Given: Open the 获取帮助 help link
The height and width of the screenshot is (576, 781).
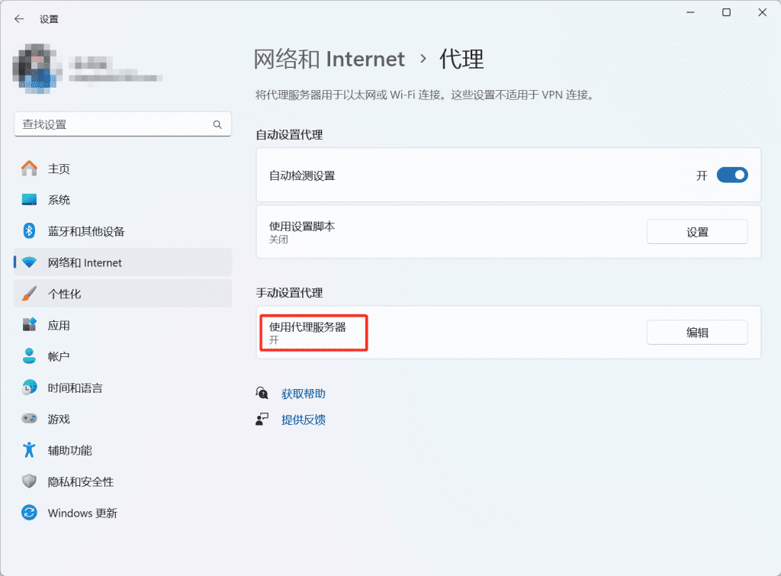Looking at the screenshot, I should coord(303,394).
